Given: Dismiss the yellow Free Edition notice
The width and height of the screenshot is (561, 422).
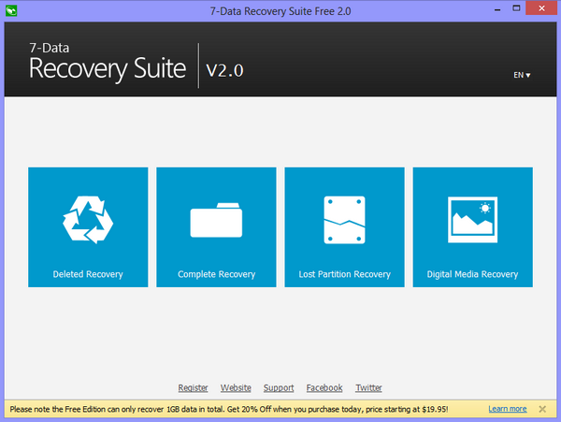Looking at the screenshot, I should (542, 409).
